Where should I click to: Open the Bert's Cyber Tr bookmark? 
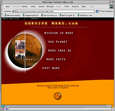pos(67,15)
